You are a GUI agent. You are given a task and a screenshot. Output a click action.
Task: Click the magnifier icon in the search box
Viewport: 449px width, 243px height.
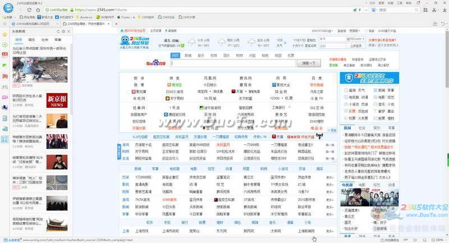point(416,10)
